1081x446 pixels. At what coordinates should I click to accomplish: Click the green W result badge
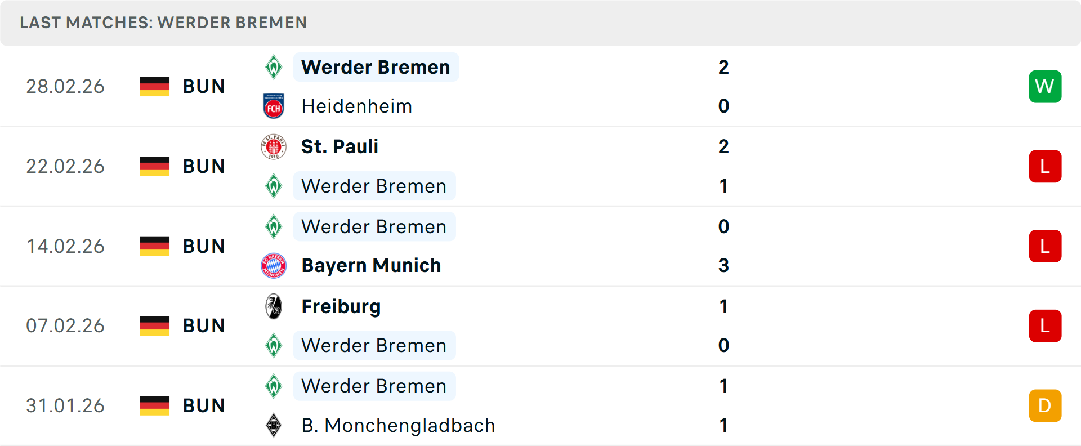(x=1045, y=86)
